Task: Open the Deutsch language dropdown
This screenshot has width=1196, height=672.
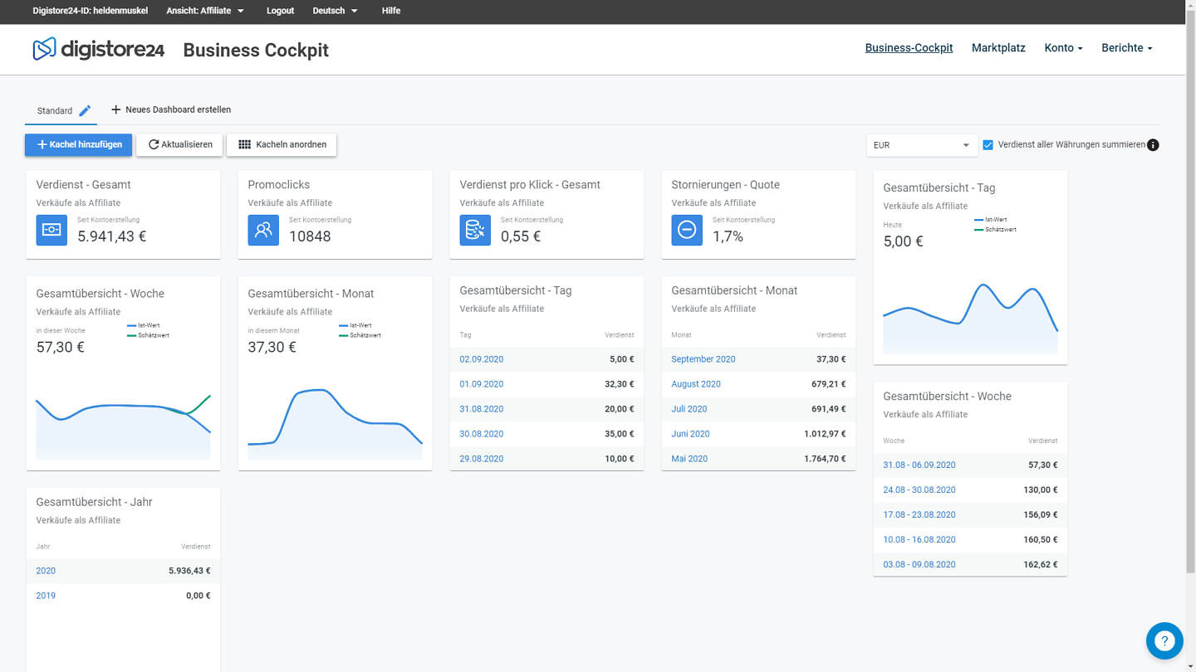Action: [335, 11]
